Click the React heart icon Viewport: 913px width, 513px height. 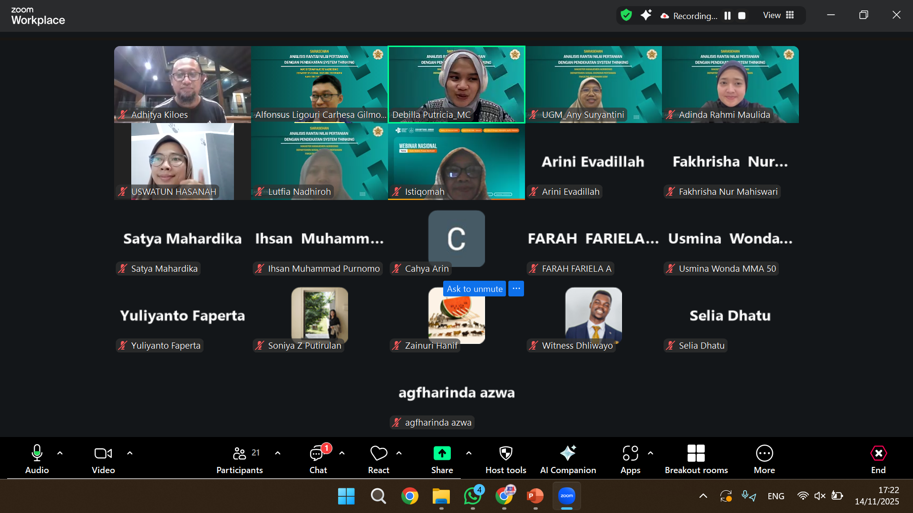pos(379,454)
